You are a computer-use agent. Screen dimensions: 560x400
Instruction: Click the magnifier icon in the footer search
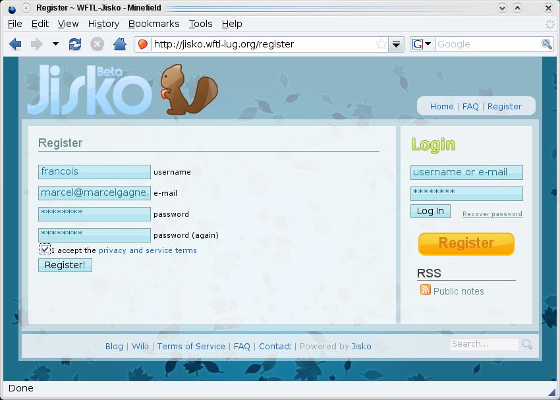tap(527, 344)
